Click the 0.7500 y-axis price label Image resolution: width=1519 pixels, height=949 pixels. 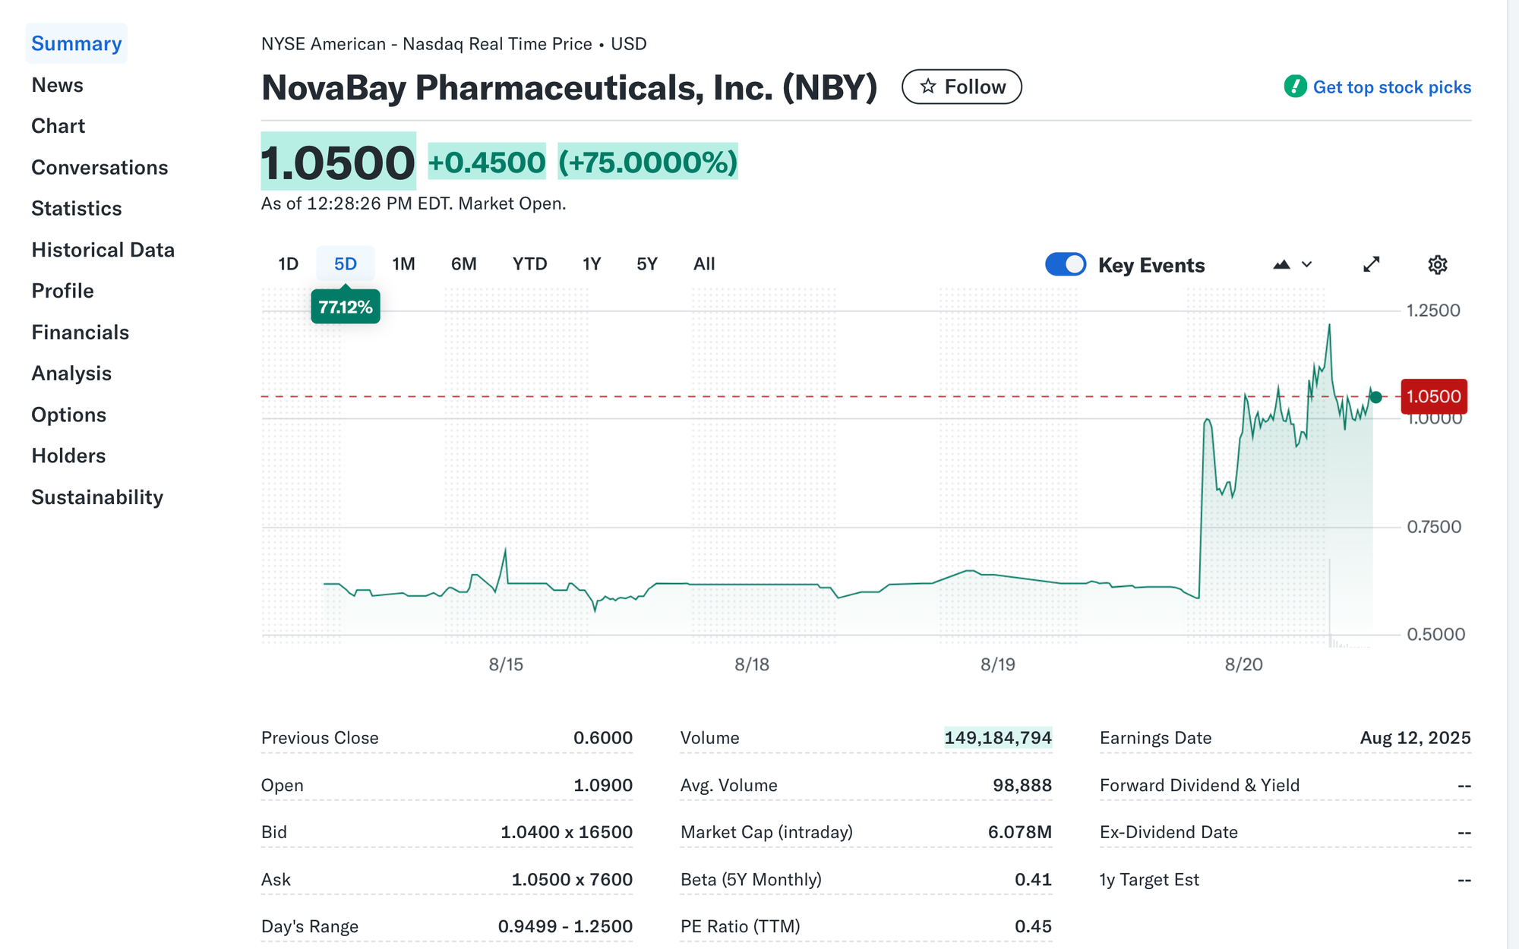(1434, 527)
